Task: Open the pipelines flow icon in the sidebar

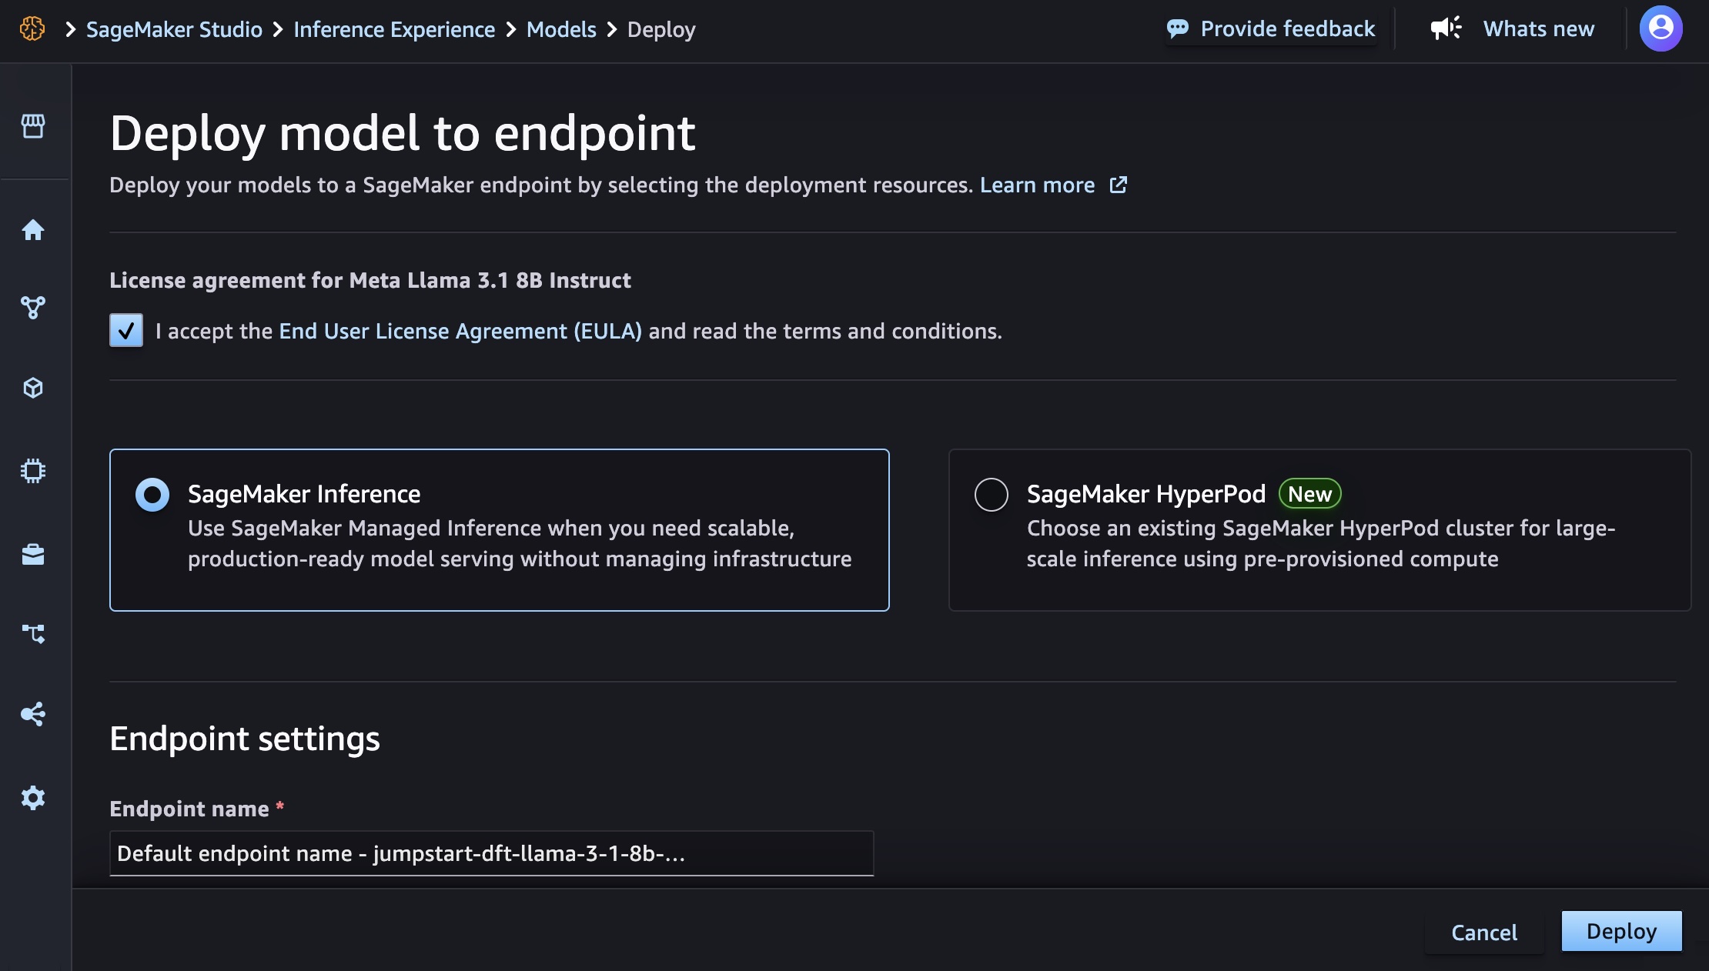Action: (33, 634)
